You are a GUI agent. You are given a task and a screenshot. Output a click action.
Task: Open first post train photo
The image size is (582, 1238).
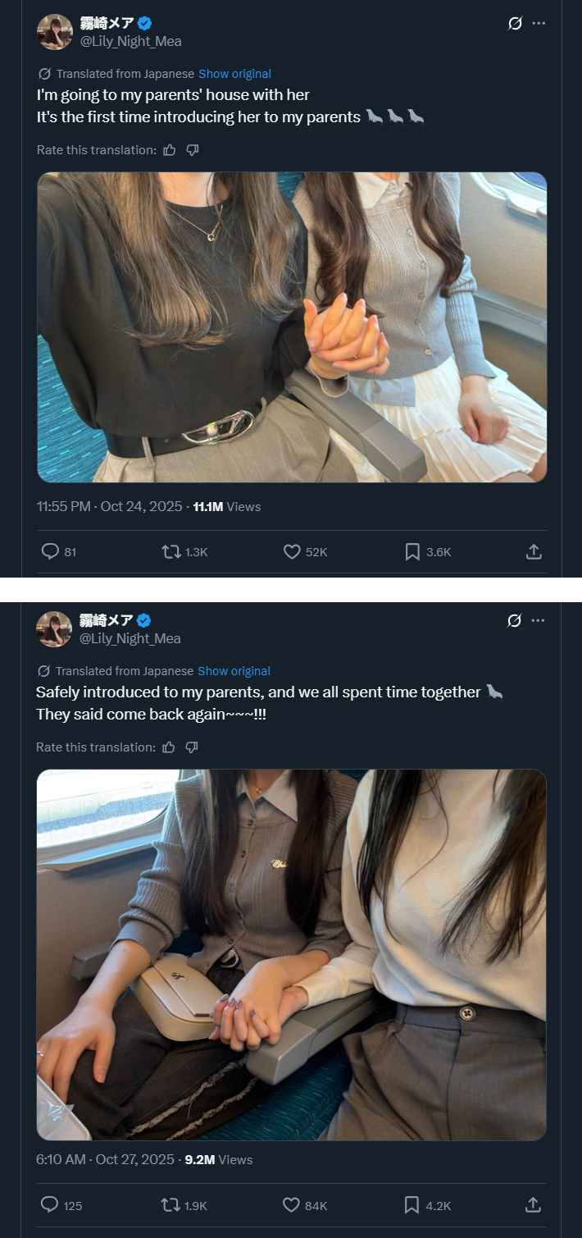tap(292, 327)
